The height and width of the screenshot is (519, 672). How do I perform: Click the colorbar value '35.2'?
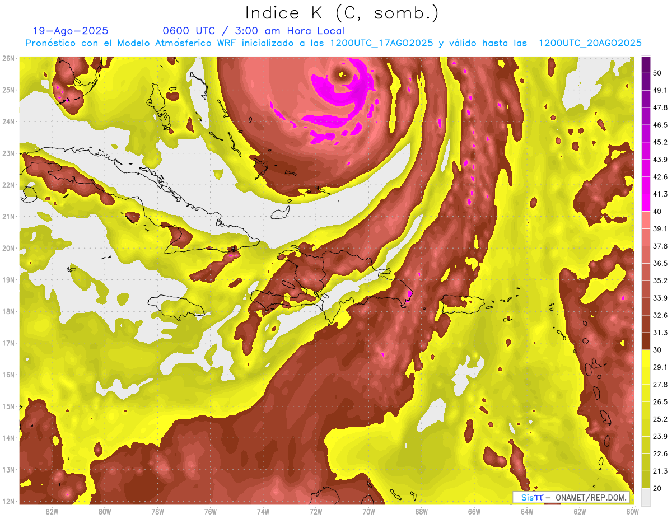pos(660,280)
